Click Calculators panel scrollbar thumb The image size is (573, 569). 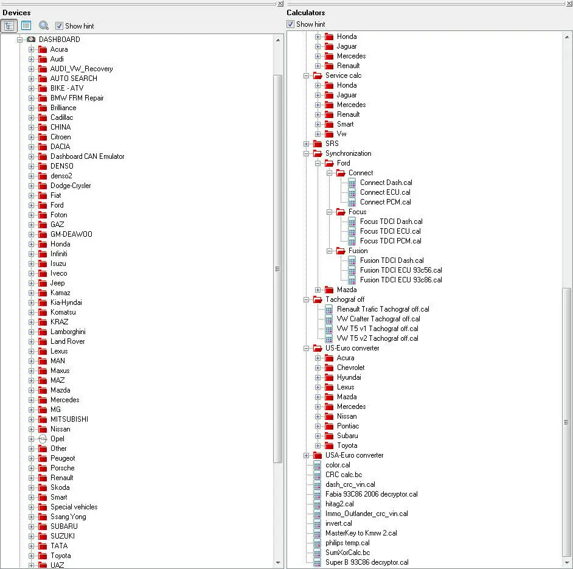pos(567,422)
